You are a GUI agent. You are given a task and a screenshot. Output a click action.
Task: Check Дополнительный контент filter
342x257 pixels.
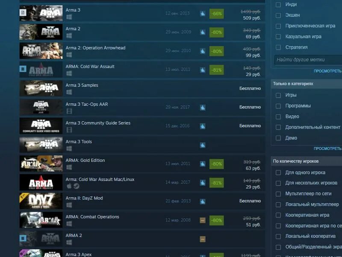tap(278, 127)
